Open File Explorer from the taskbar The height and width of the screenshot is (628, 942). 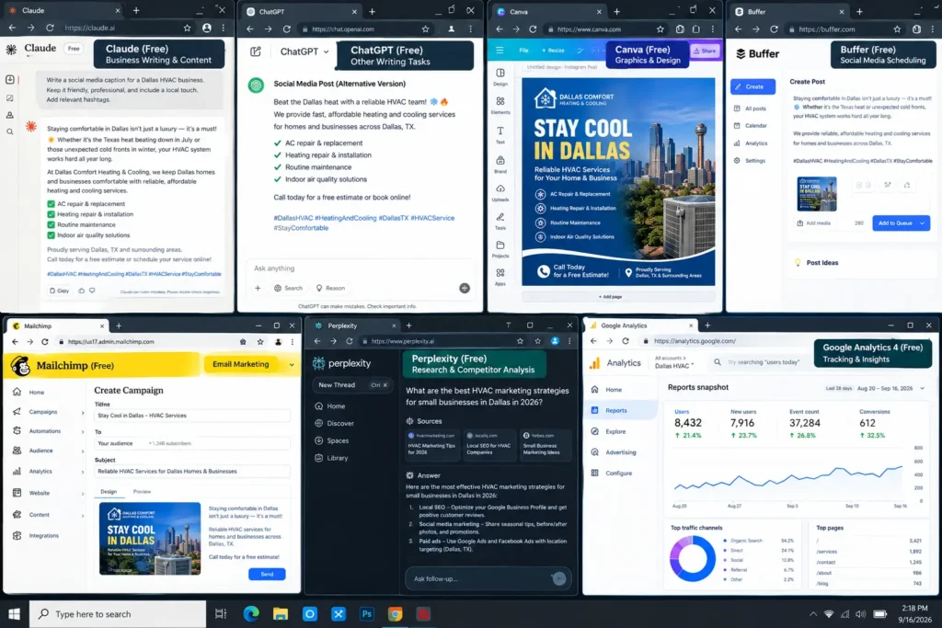pos(281,613)
